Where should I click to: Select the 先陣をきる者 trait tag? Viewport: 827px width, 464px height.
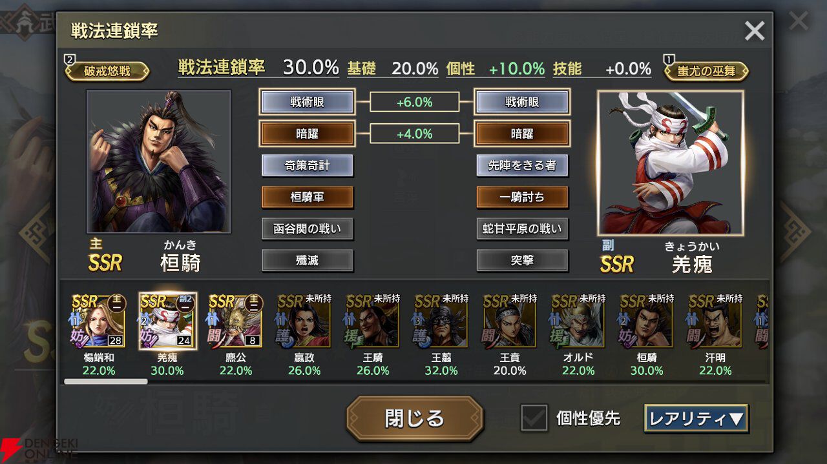click(x=523, y=166)
